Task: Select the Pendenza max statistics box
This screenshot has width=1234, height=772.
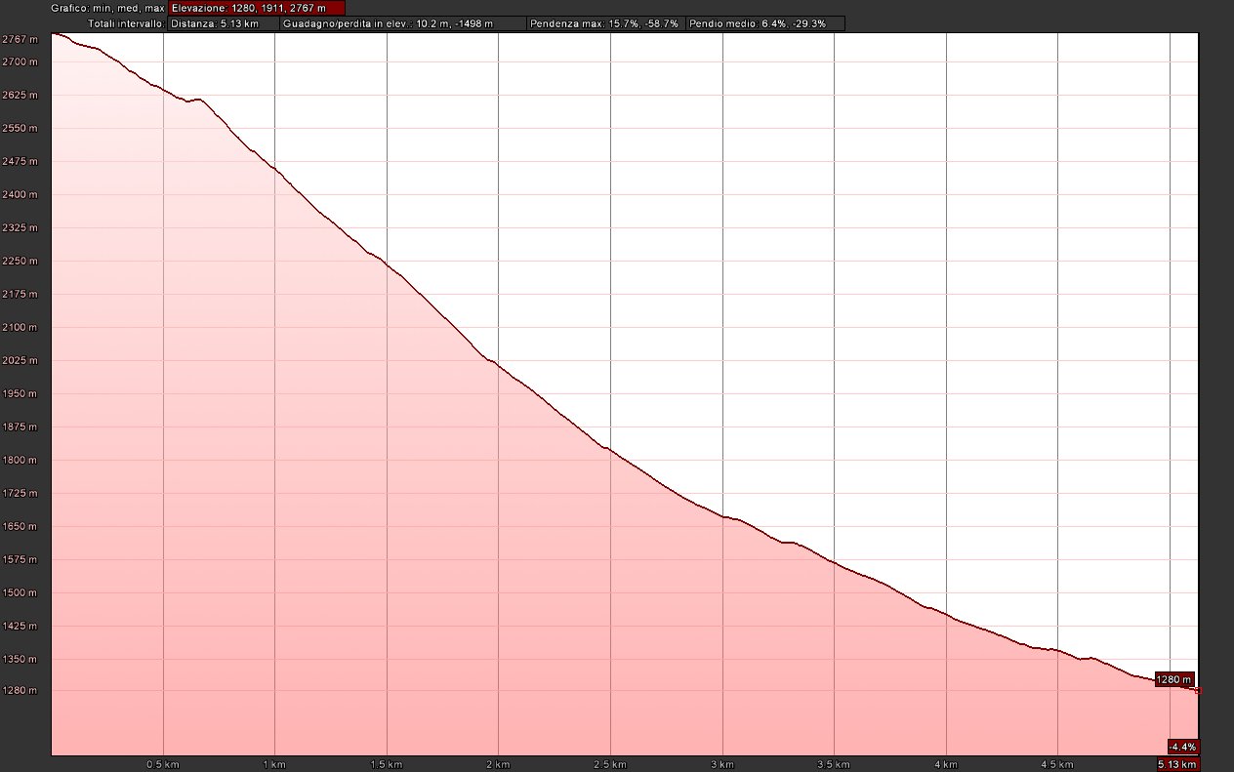Action: click(x=604, y=23)
